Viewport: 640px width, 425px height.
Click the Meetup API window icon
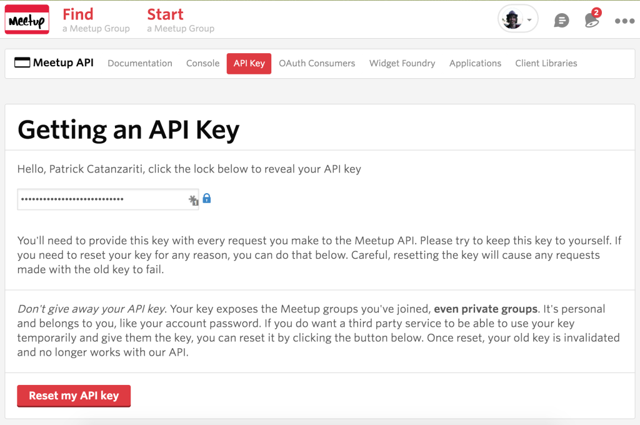22,62
